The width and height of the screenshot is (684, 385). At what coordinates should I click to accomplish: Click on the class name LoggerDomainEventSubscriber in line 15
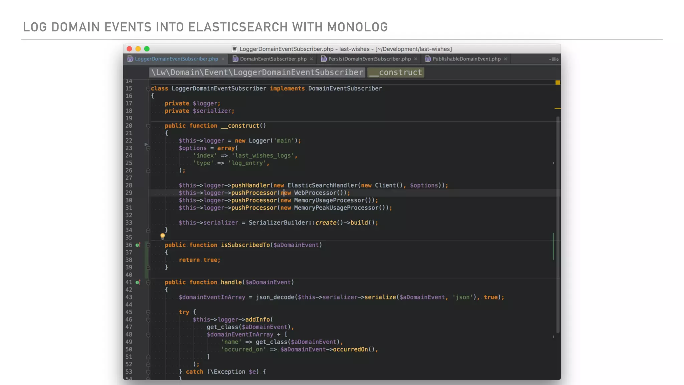point(219,89)
